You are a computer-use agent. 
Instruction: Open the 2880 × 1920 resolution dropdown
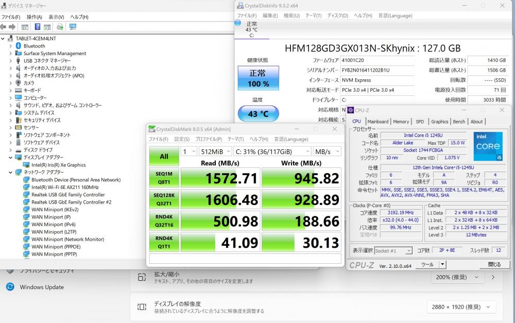coord(461,307)
